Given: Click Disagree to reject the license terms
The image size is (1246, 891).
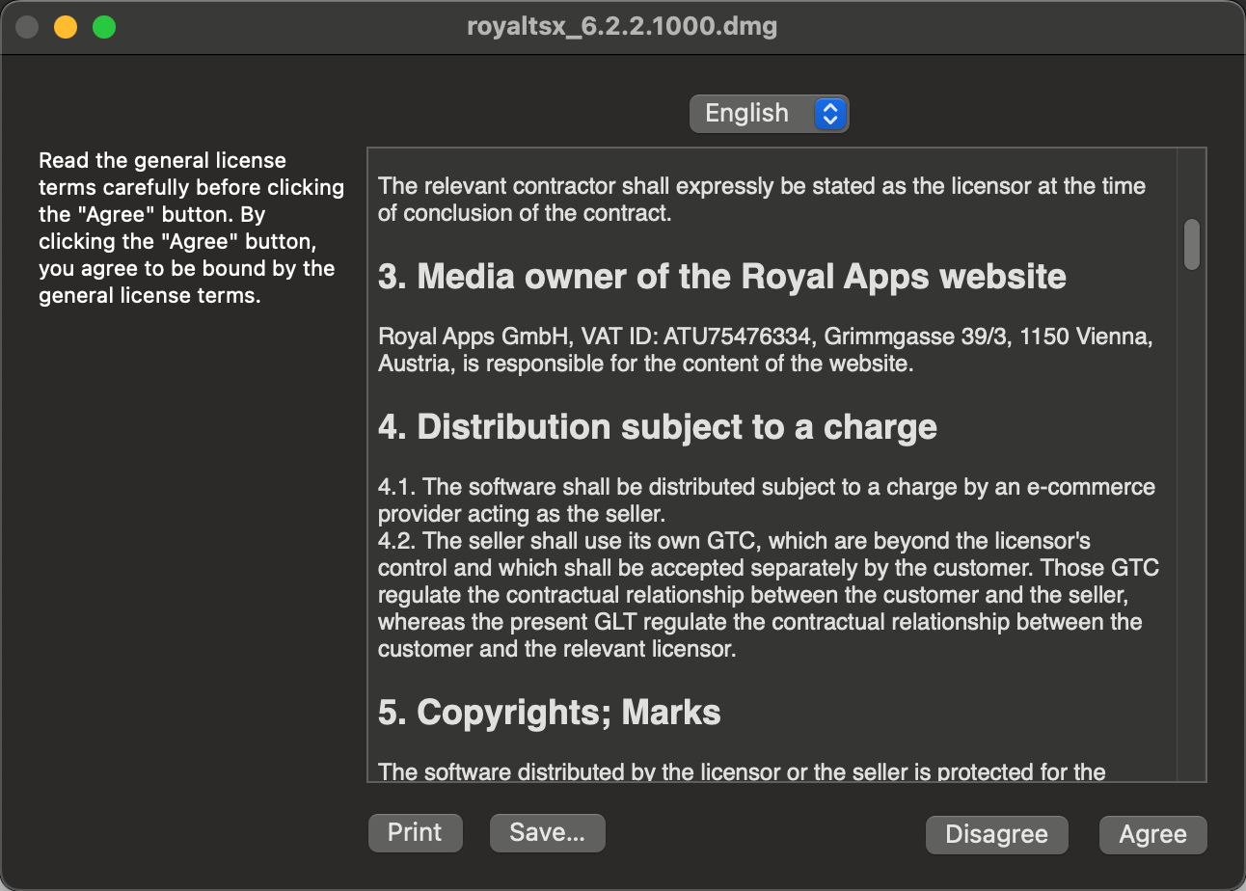Looking at the screenshot, I should [x=996, y=834].
